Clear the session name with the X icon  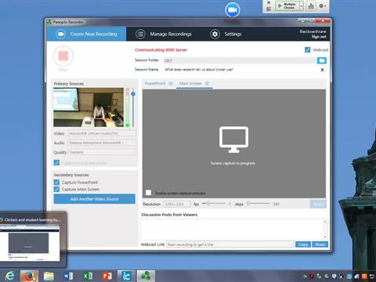(322, 70)
